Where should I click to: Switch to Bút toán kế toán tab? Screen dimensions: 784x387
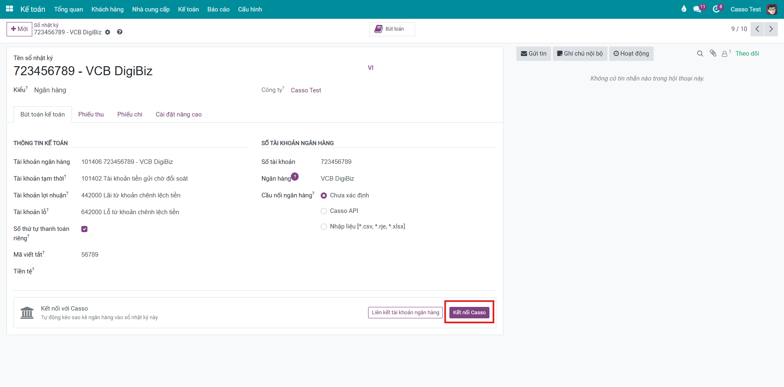(x=42, y=114)
